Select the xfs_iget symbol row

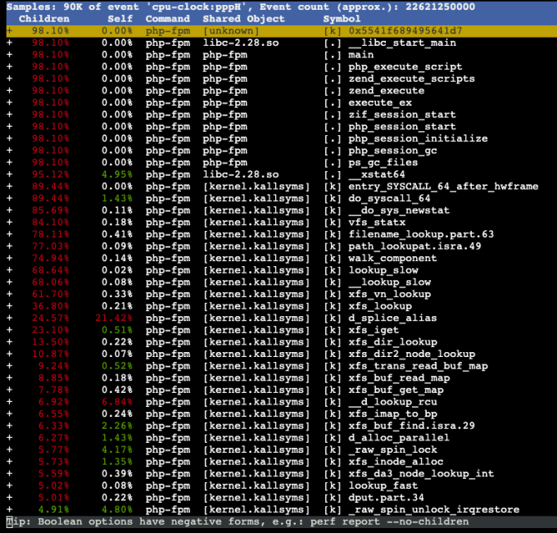click(x=281, y=330)
